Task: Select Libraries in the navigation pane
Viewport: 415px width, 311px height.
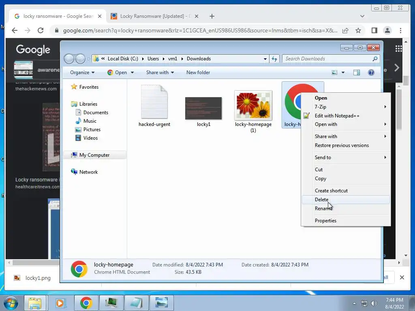Action: [x=88, y=104]
